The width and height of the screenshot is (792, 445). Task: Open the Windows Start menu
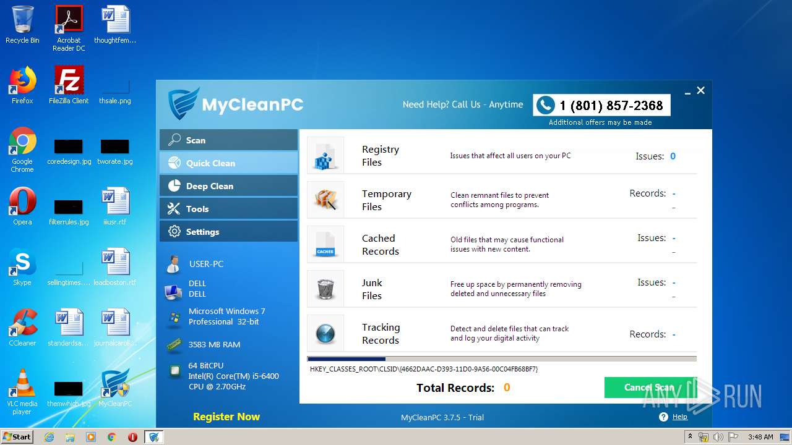click(17, 437)
